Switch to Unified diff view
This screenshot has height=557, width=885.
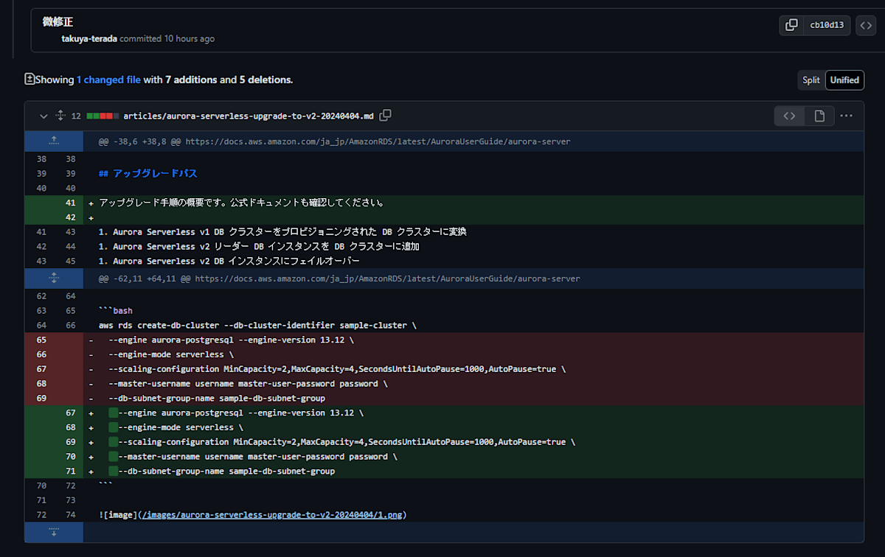pos(844,80)
